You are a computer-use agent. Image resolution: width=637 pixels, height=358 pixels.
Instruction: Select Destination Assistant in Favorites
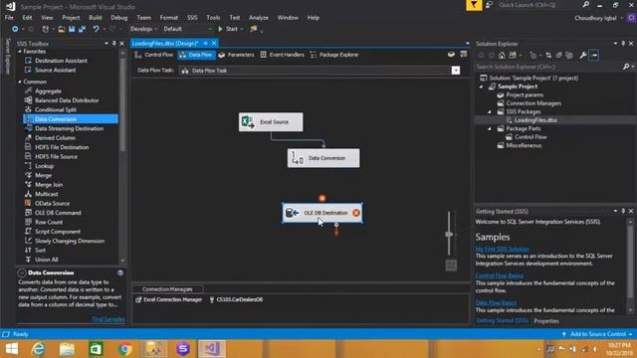pos(61,61)
